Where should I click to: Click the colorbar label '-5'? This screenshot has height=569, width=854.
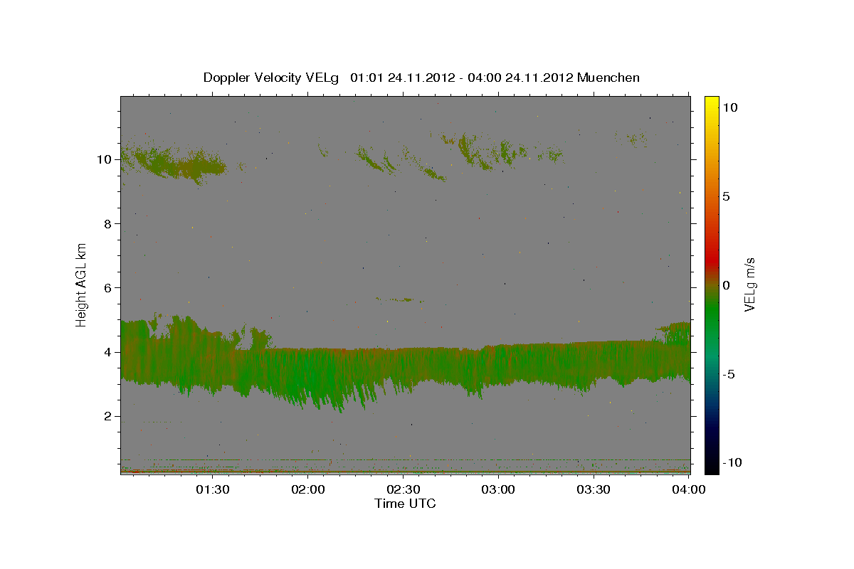pyautogui.click(x=729, y=374)
